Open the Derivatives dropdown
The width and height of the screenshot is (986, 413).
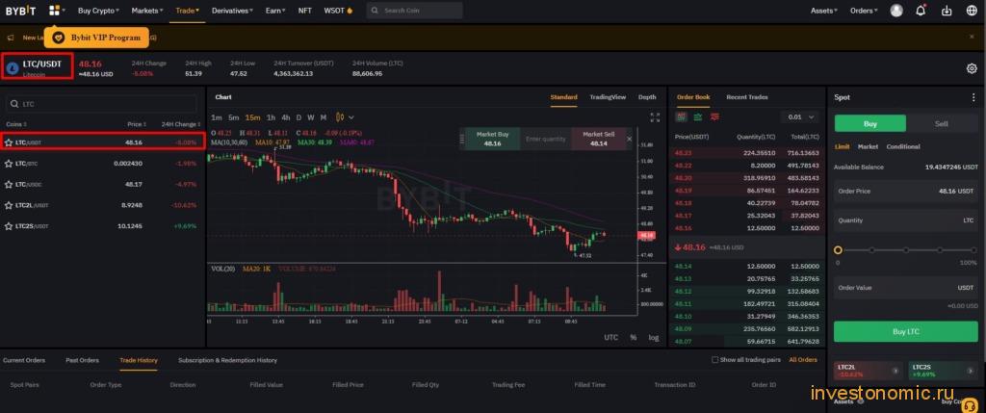tap(233, 11)
